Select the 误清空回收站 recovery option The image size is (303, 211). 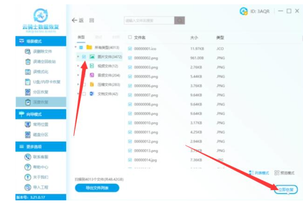pos(44,62)
